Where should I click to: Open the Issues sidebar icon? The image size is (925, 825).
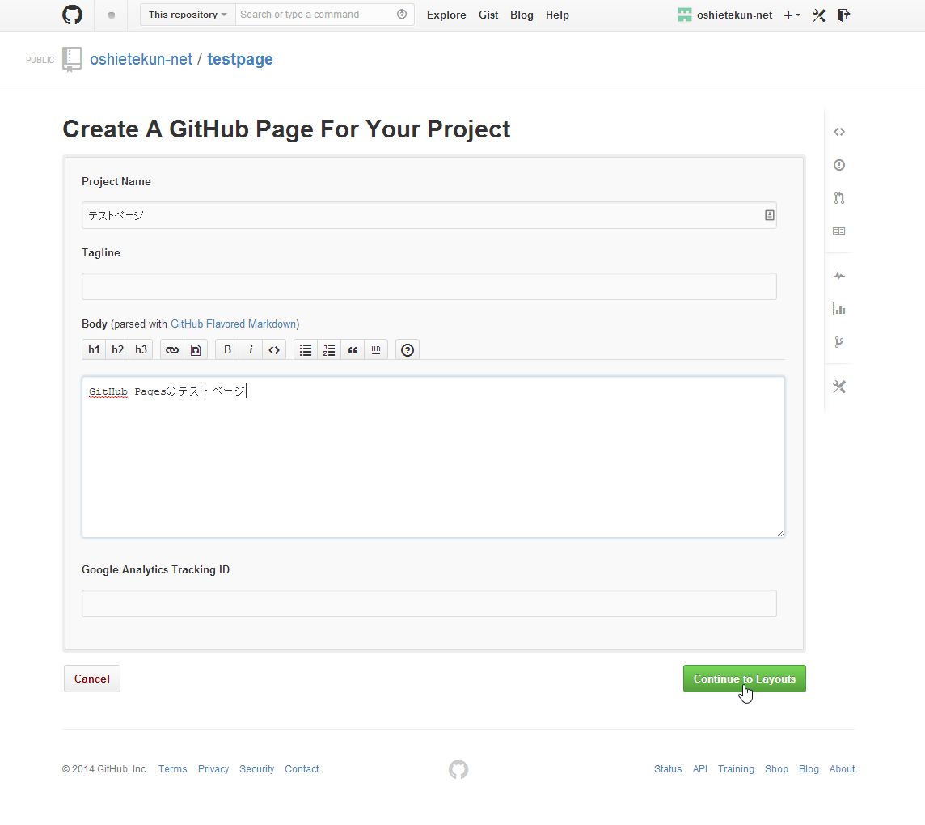pos(839,165)
